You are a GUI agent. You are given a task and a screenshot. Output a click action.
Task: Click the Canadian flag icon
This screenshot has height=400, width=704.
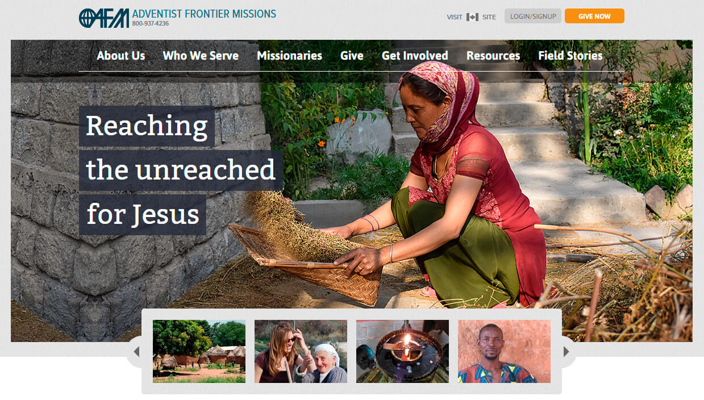pyautogui.click(x=472, y=17)
